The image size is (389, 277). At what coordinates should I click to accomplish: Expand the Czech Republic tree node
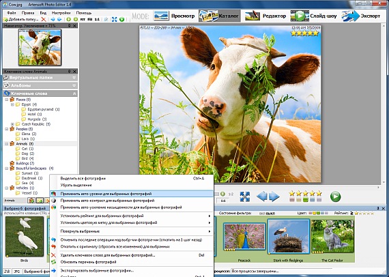click(12, 124)
